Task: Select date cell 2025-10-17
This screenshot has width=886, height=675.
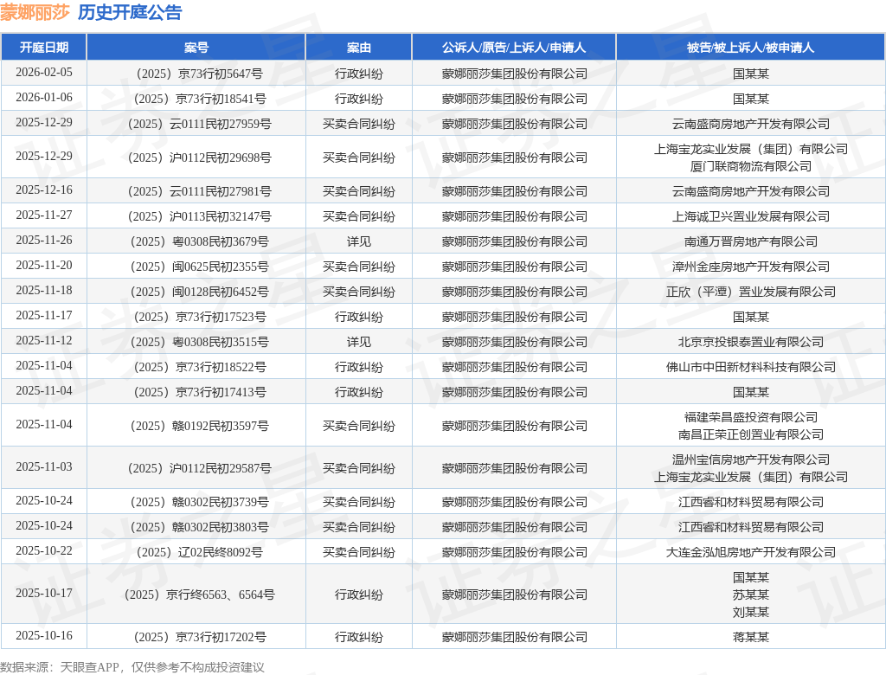Action: pyautogui.click(x=44, y=593)
